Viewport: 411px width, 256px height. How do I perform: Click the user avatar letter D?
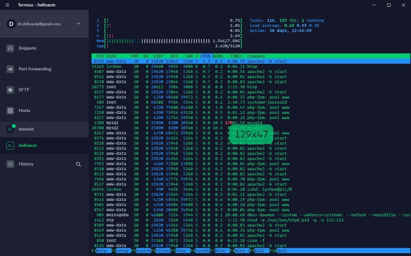point(11,24)
